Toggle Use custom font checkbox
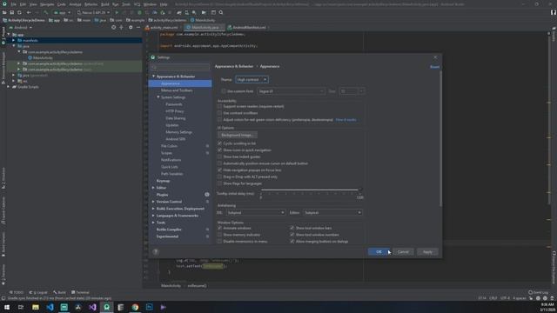This screenshot has height=313, width=557. click(x=224, y=91)
